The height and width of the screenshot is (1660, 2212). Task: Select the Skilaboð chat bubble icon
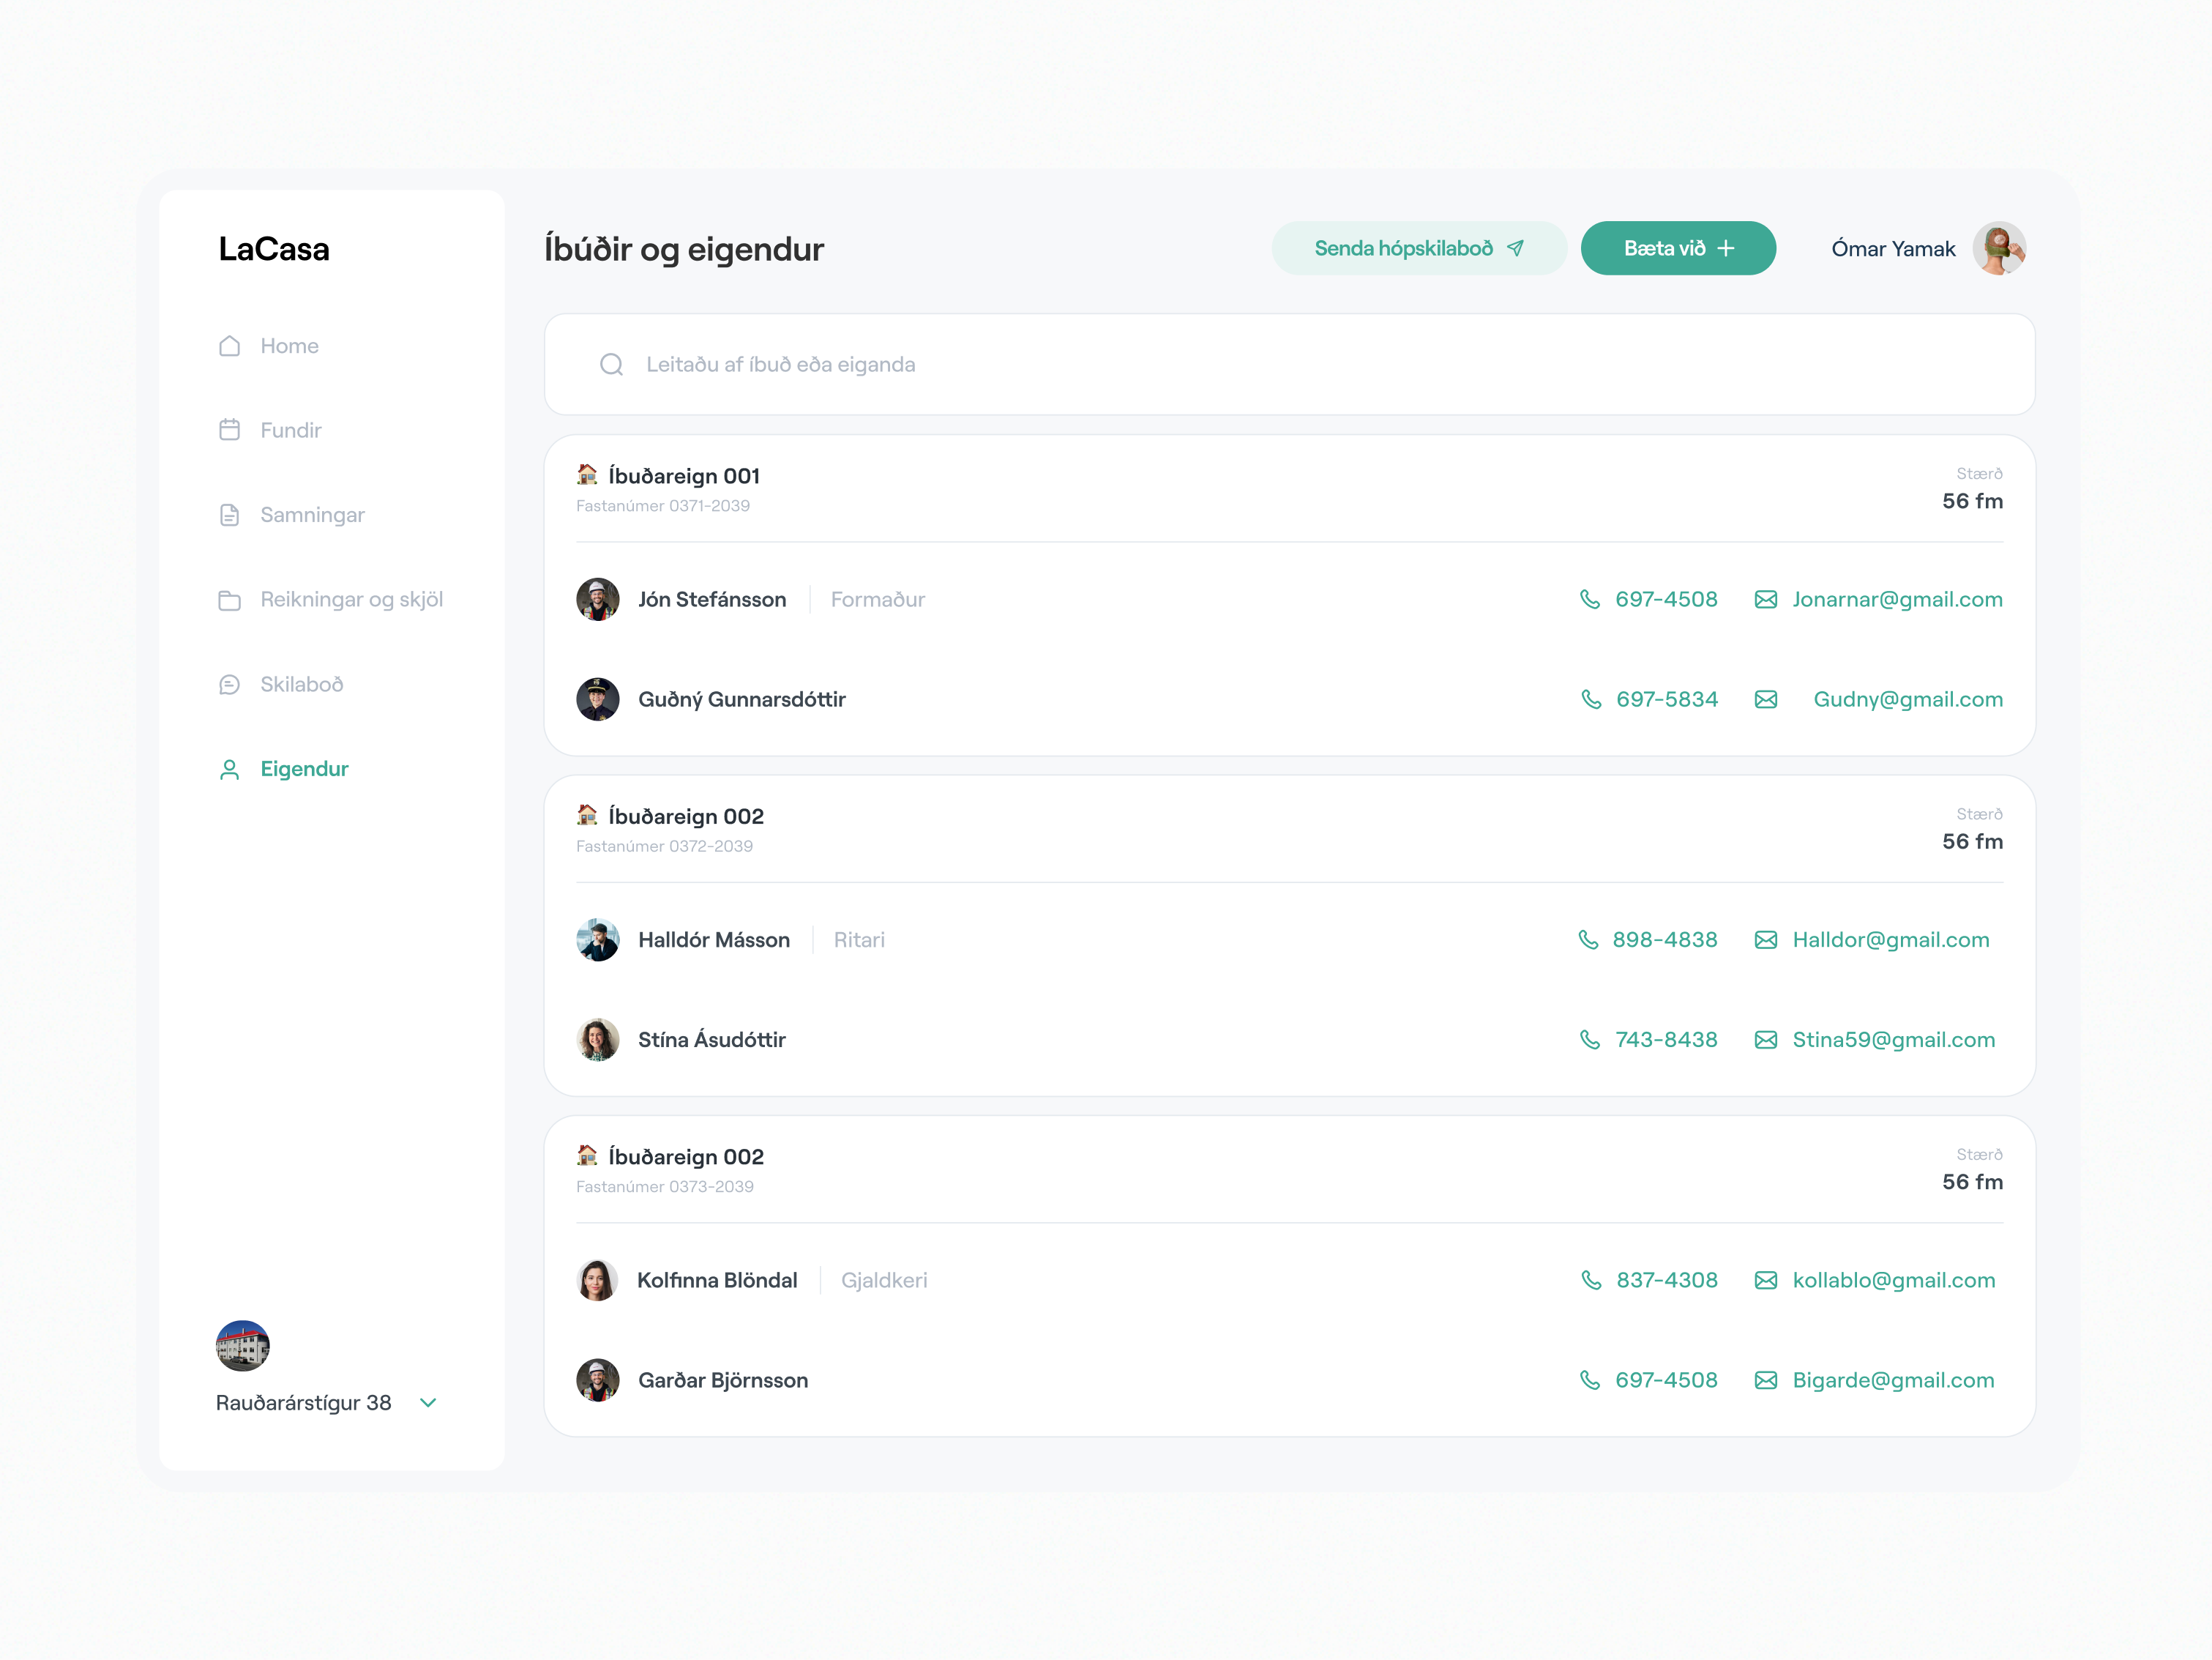click(x=229, y=685)
